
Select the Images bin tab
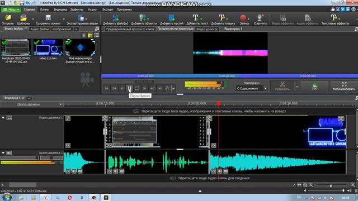pos(62,29)
